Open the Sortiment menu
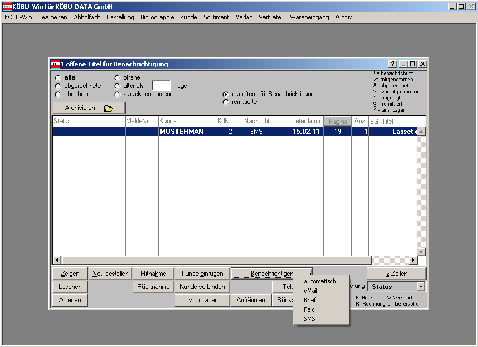Screen dimensions: 478x347 216,17
